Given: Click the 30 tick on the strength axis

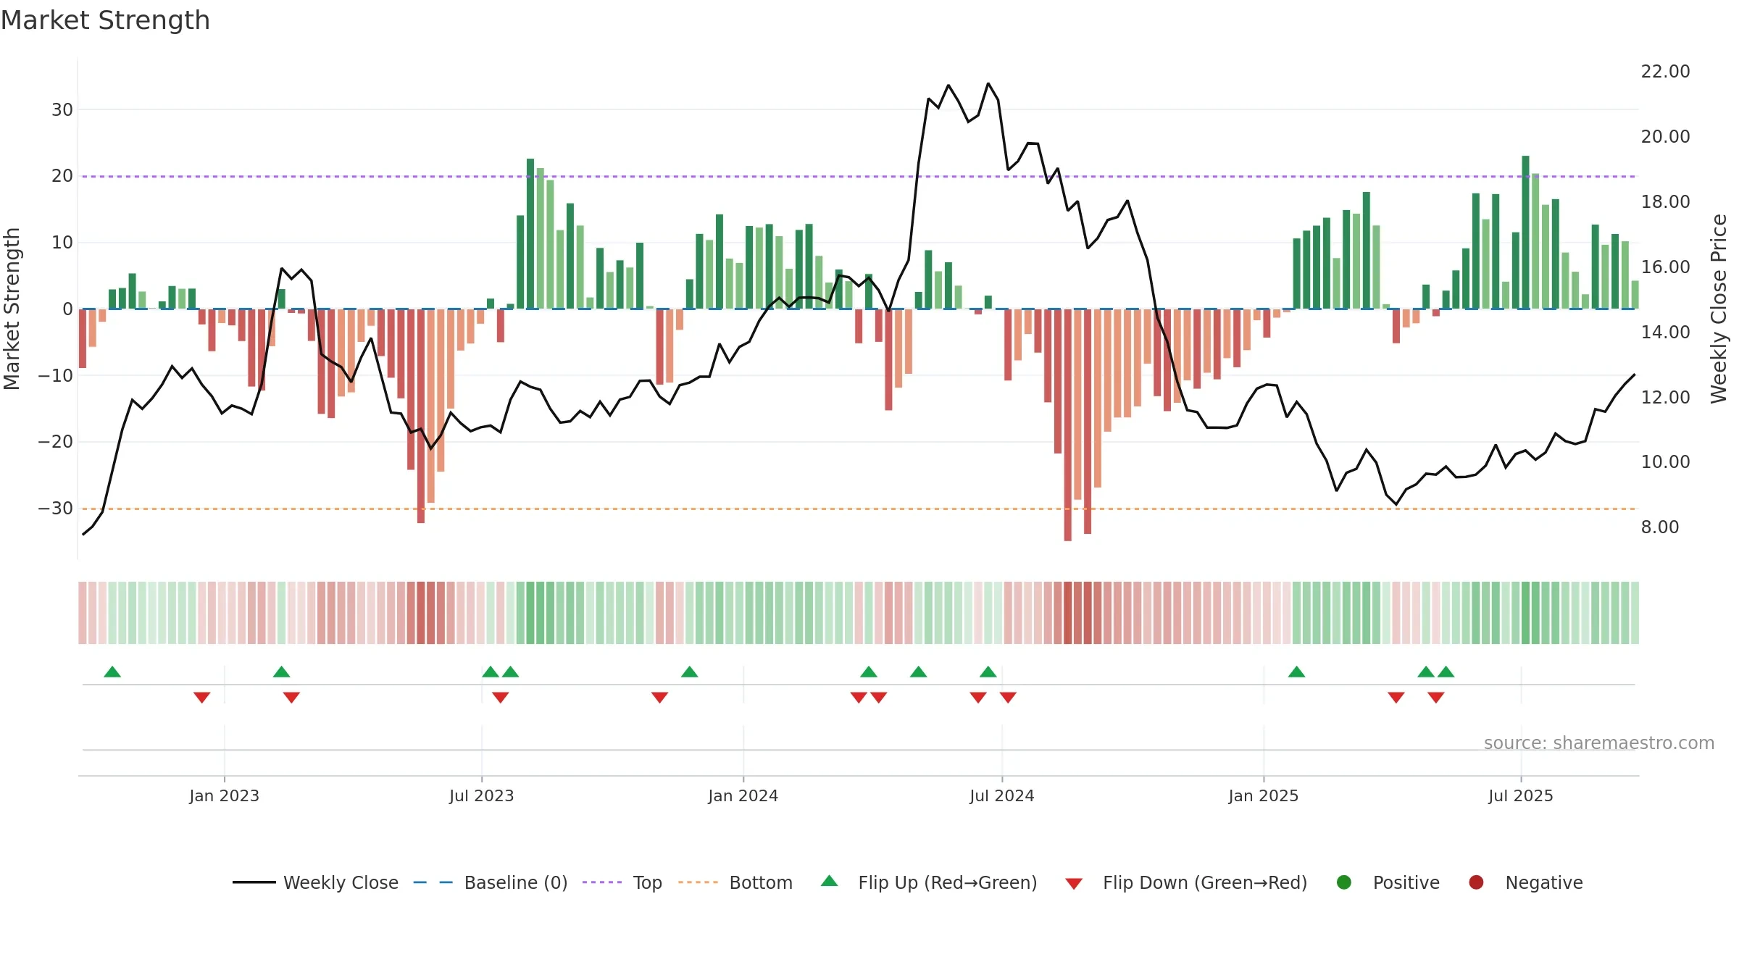Looking at the screenshot, I should point(62,110).
